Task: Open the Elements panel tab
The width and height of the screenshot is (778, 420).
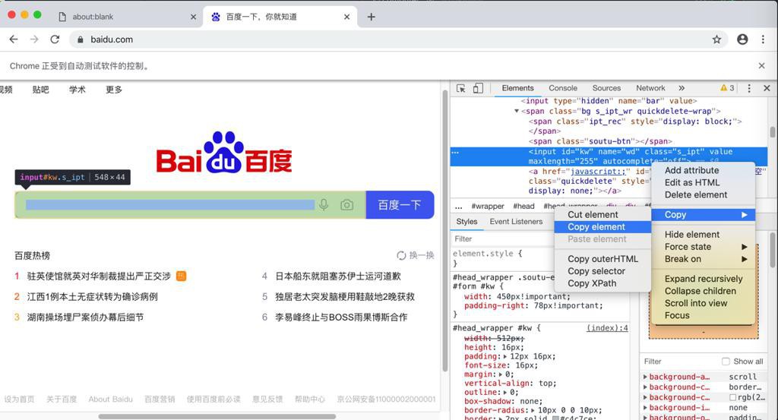Action: click(517, 88)
